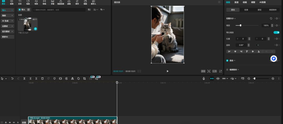Screen dimensions: 283x124
Task: Select the 蒙版 mask sub-tab
Action: [259, 10]
